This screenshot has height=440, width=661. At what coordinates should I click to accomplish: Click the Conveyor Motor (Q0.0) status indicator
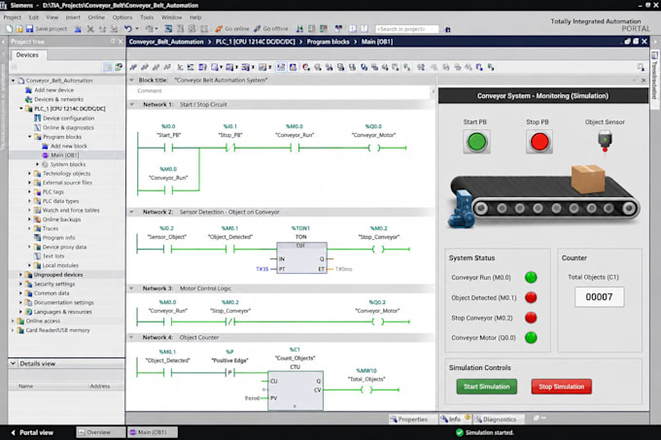[531, 338]
